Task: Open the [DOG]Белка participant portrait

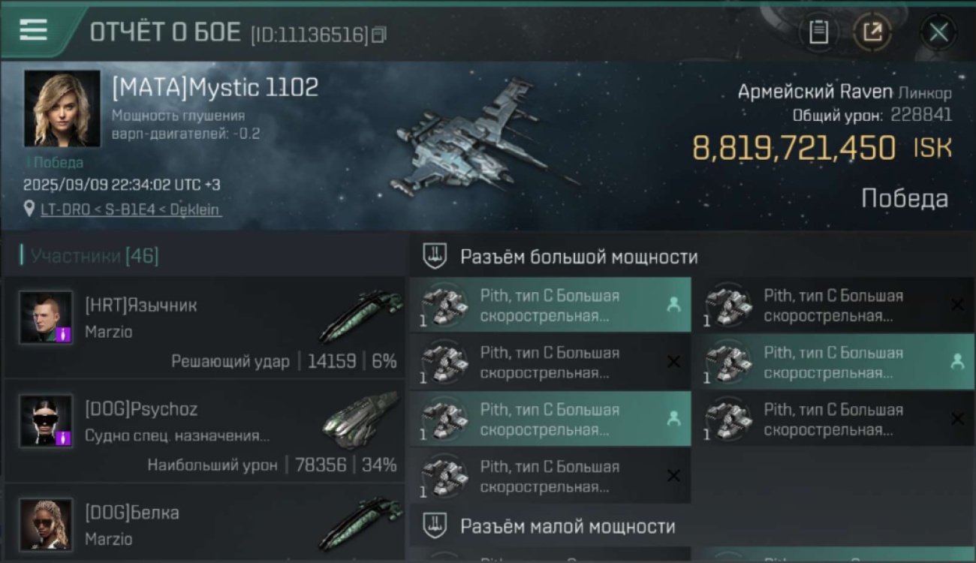Action: [x=46, y=525]
